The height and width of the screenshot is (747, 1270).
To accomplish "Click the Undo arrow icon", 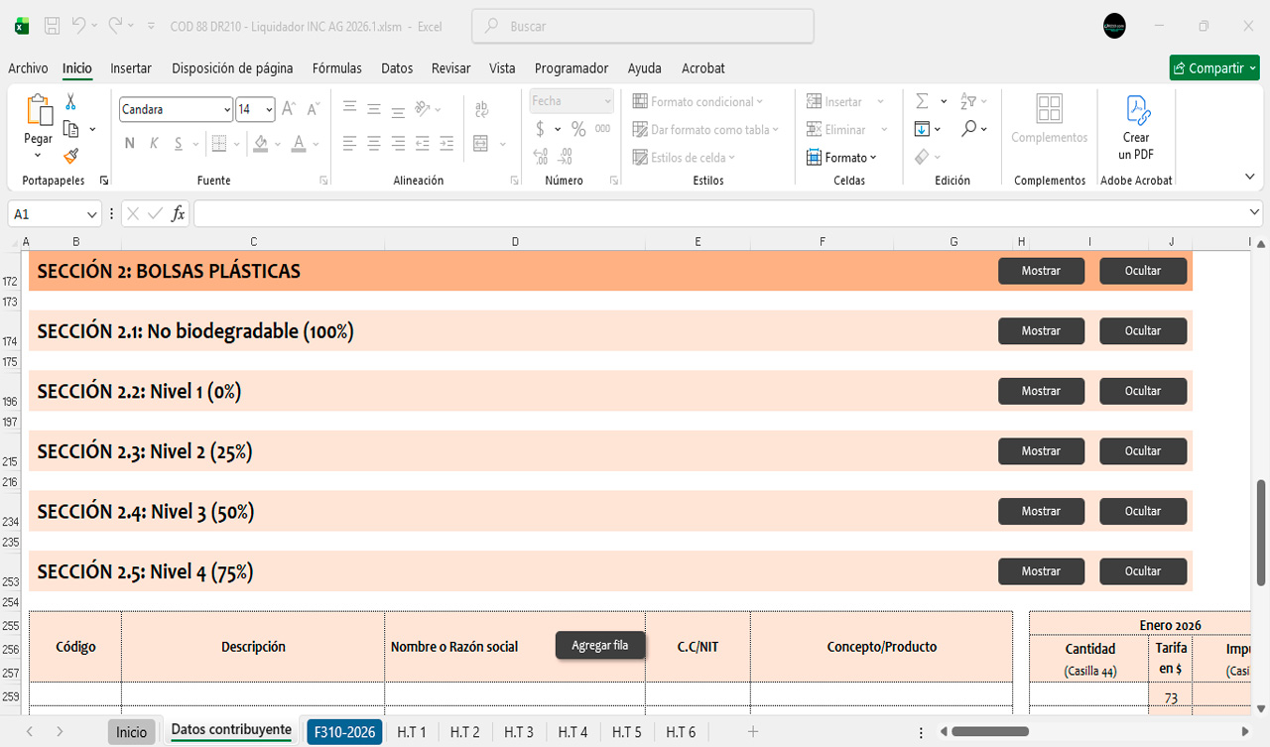I will [78, 26].
